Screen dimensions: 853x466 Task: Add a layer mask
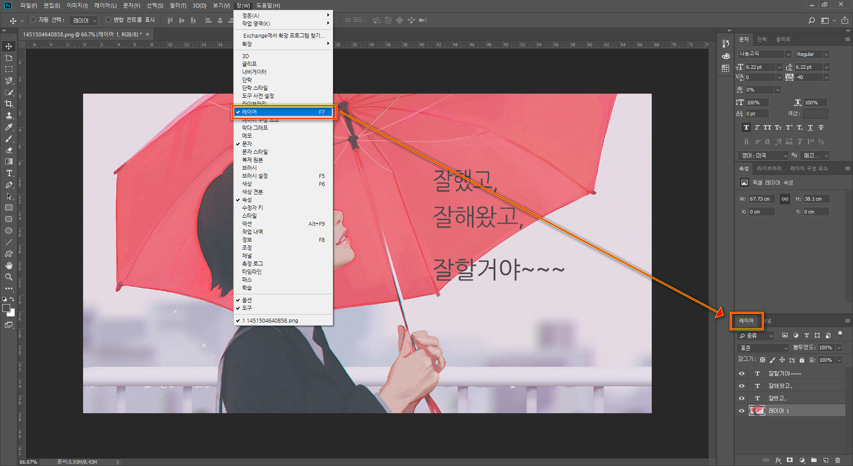click(790, 460)
